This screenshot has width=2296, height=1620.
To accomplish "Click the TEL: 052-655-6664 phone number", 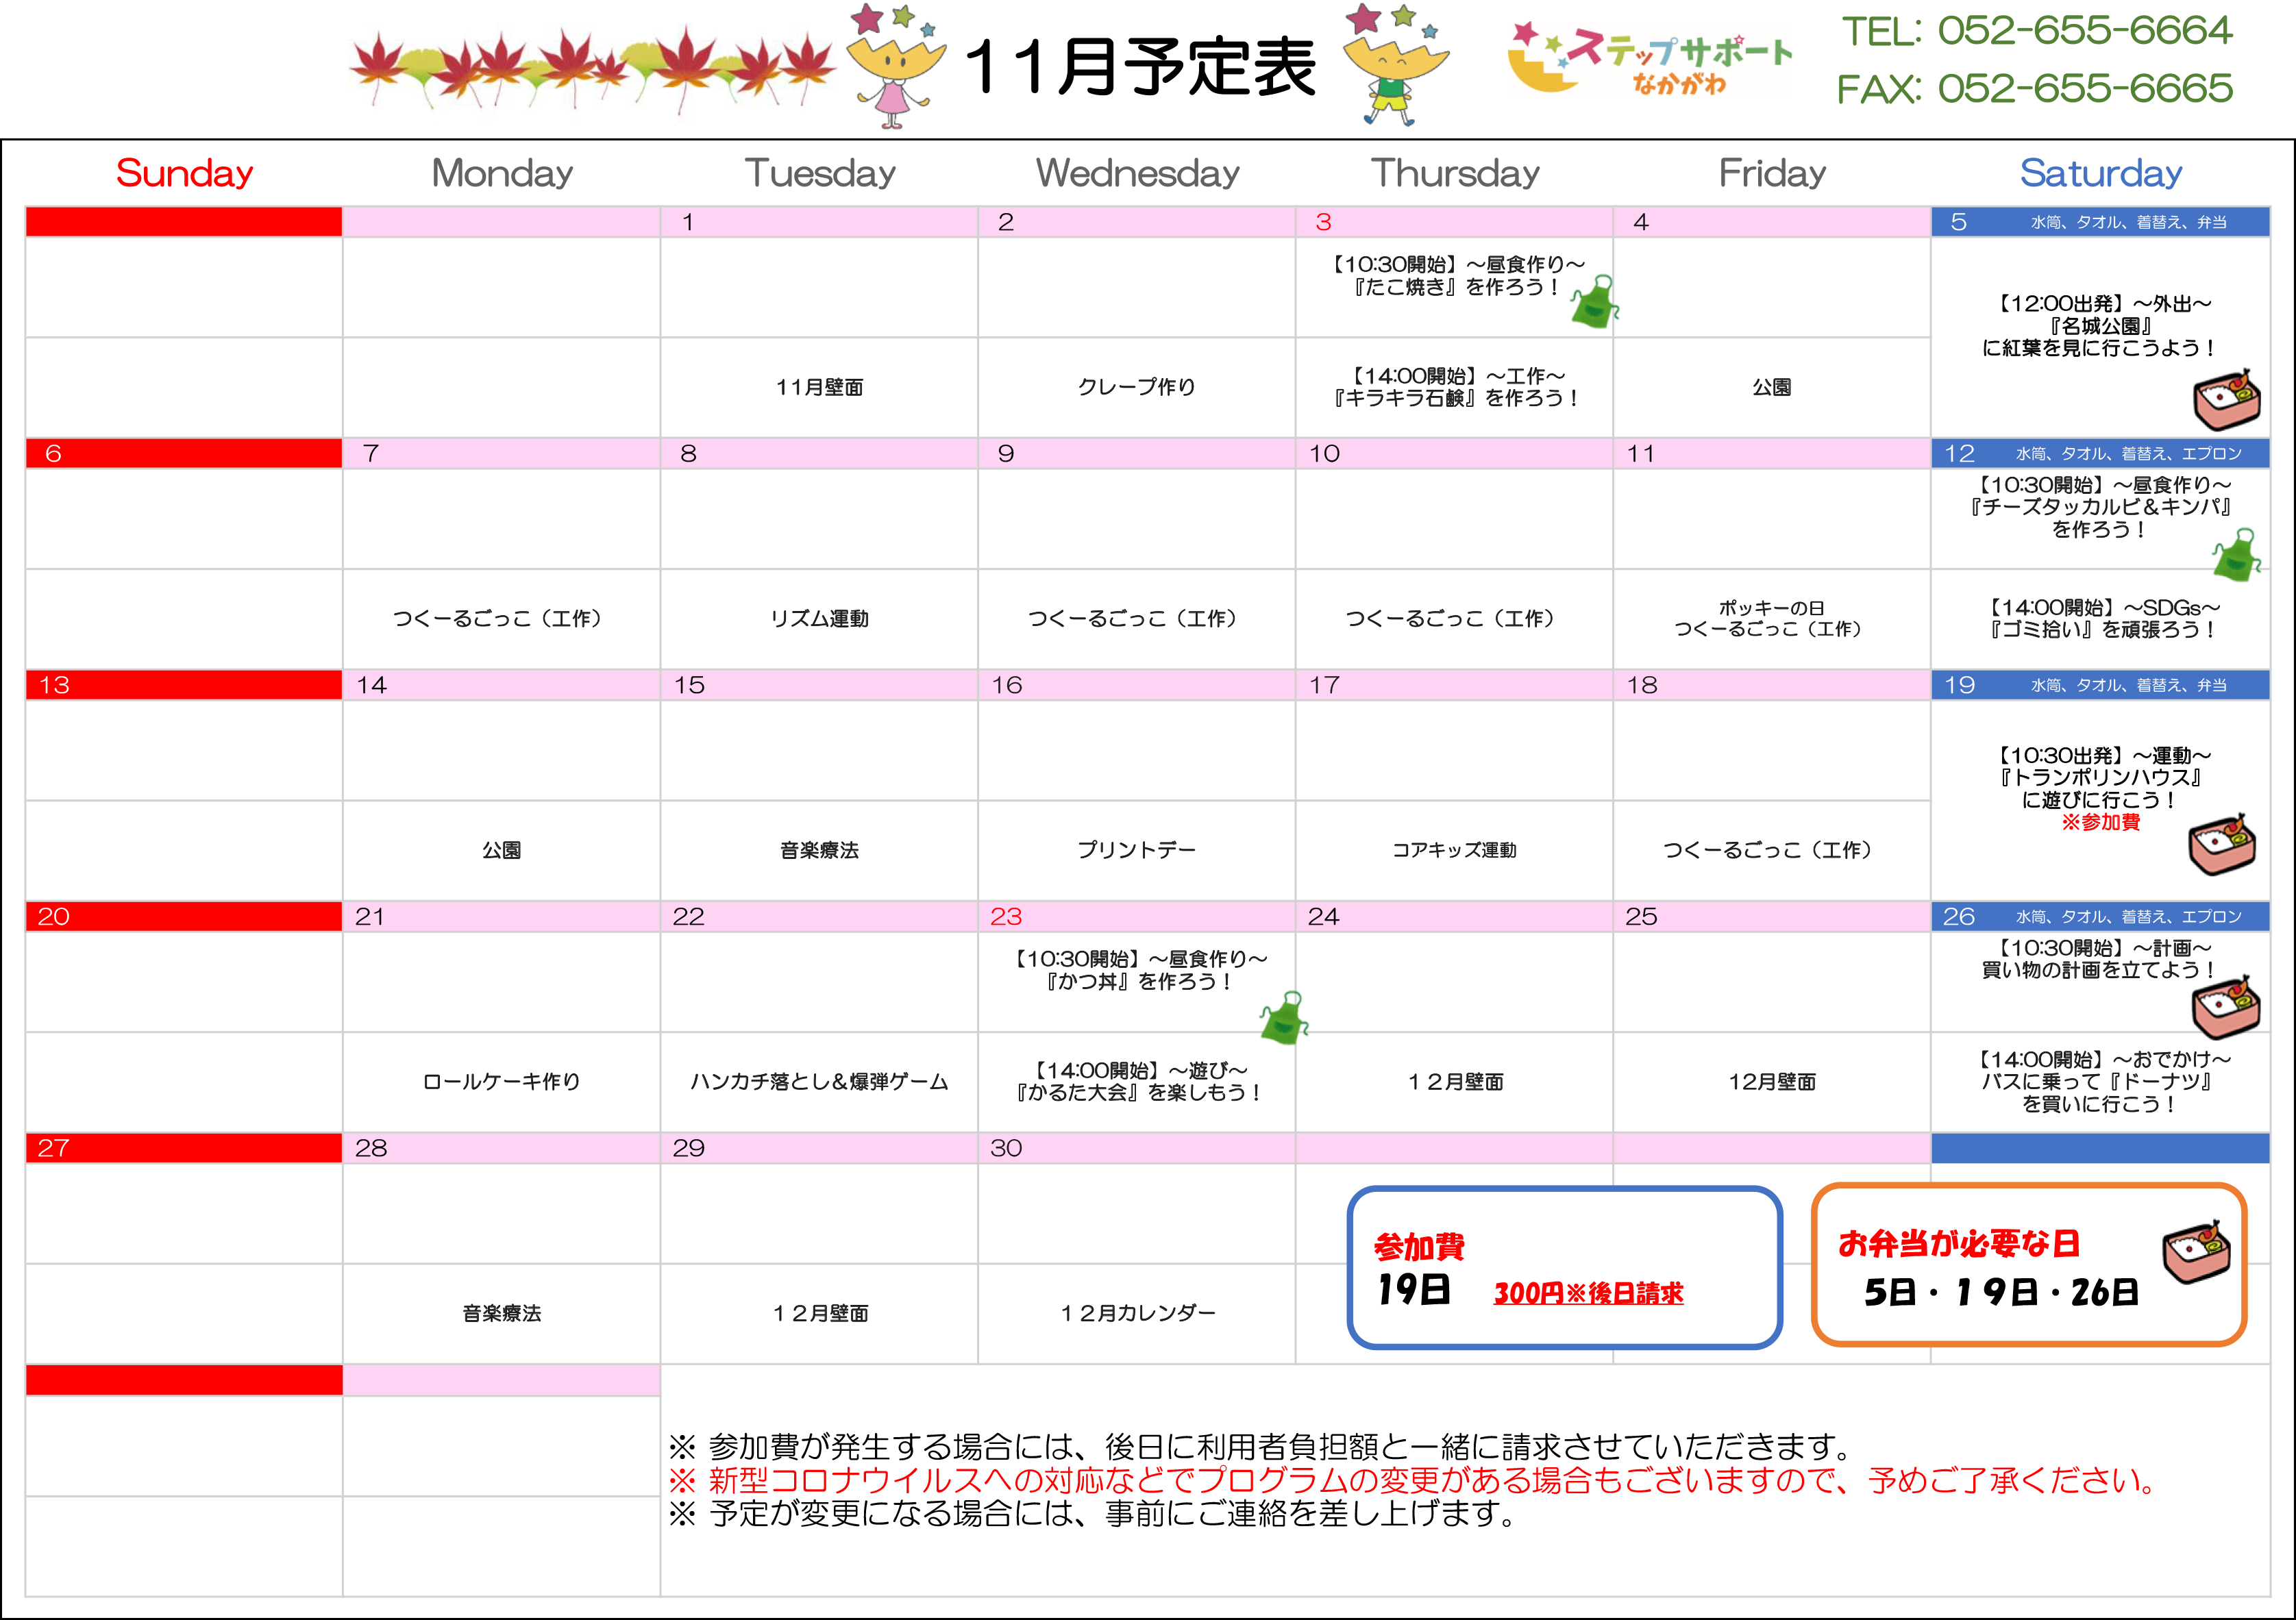I will (2036, 30).
